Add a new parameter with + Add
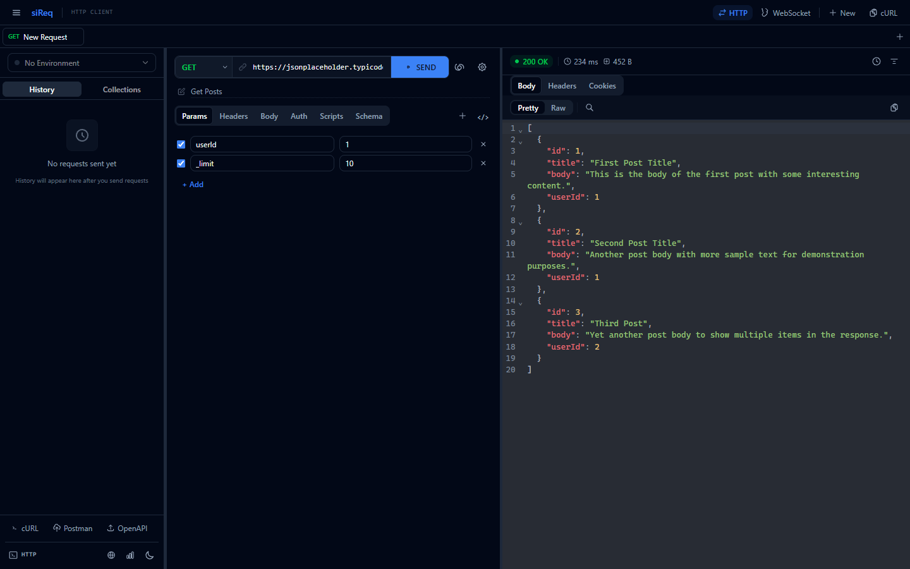The width and height of the screenshot is (910, 569). click(193, 185)
